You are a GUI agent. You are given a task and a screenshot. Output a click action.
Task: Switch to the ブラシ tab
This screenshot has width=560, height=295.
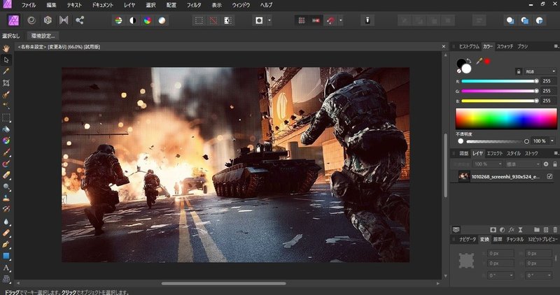(522, 46)
